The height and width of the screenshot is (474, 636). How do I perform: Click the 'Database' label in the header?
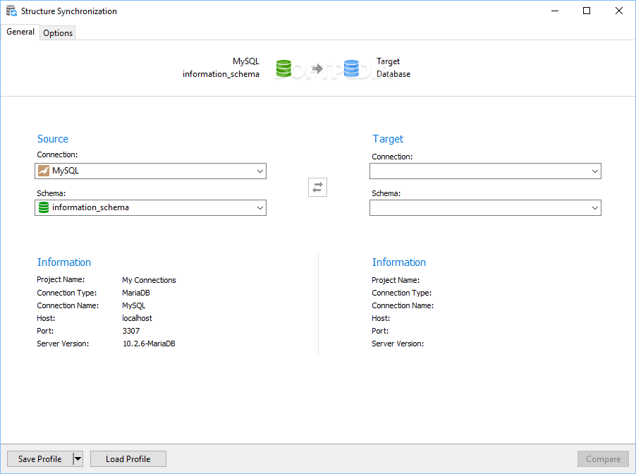pos(393,74)
